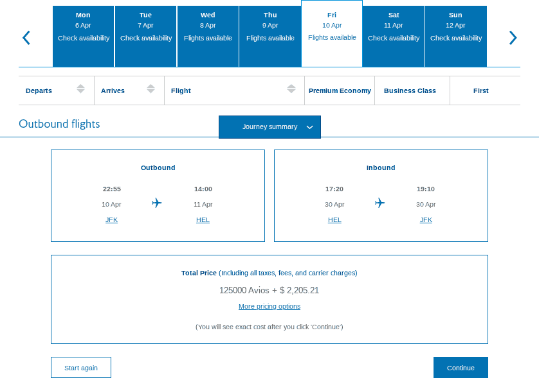The height and width of the screenshot is (378, 539).
Task: Click the More pricing options link
Action: (x=269, y=306)
